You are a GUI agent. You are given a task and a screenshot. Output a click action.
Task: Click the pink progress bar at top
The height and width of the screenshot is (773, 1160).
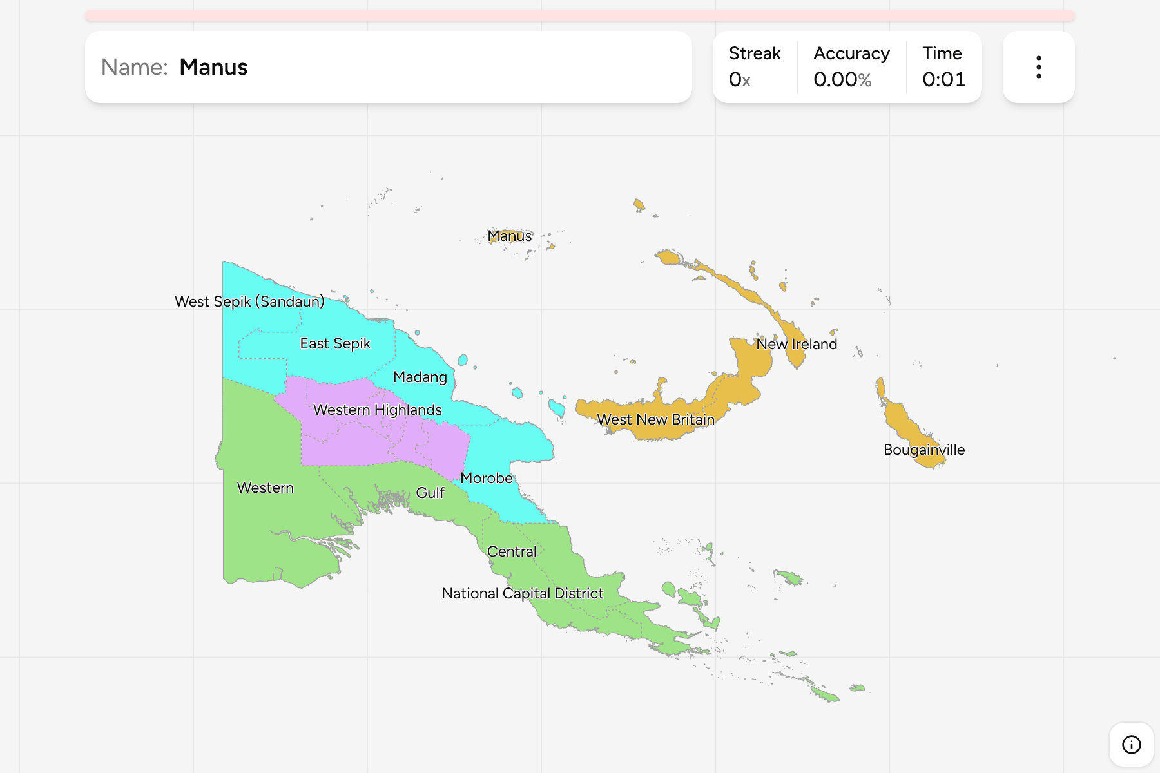click(x=580, y=15)
